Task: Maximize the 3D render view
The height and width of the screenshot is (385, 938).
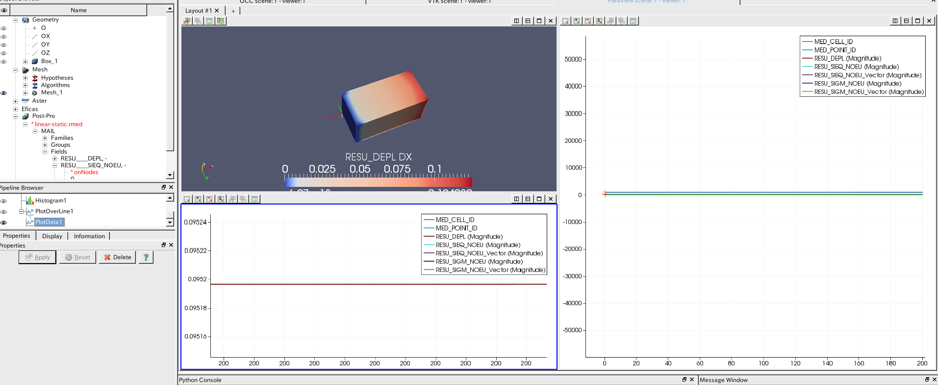Action: (x=539, y=21)
